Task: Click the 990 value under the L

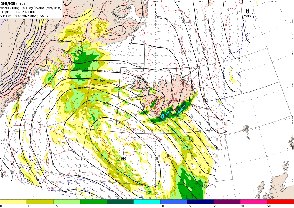Action: point(124,158)
